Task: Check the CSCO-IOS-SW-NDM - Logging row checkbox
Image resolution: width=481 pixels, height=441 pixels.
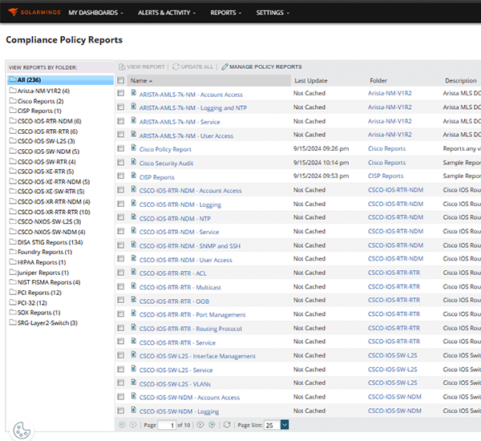Action: 121,411
